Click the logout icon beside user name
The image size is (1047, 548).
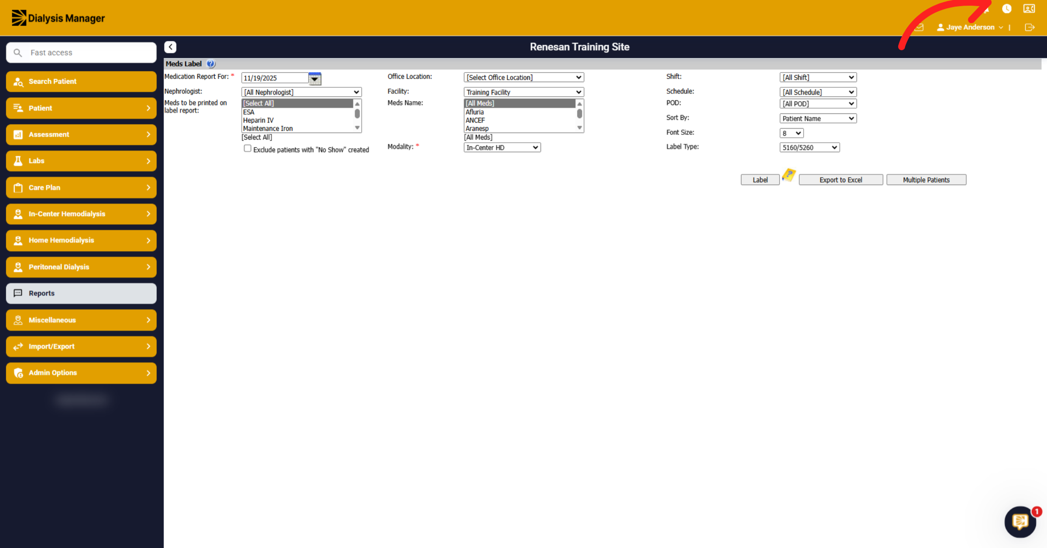(x=1030, y=27)
